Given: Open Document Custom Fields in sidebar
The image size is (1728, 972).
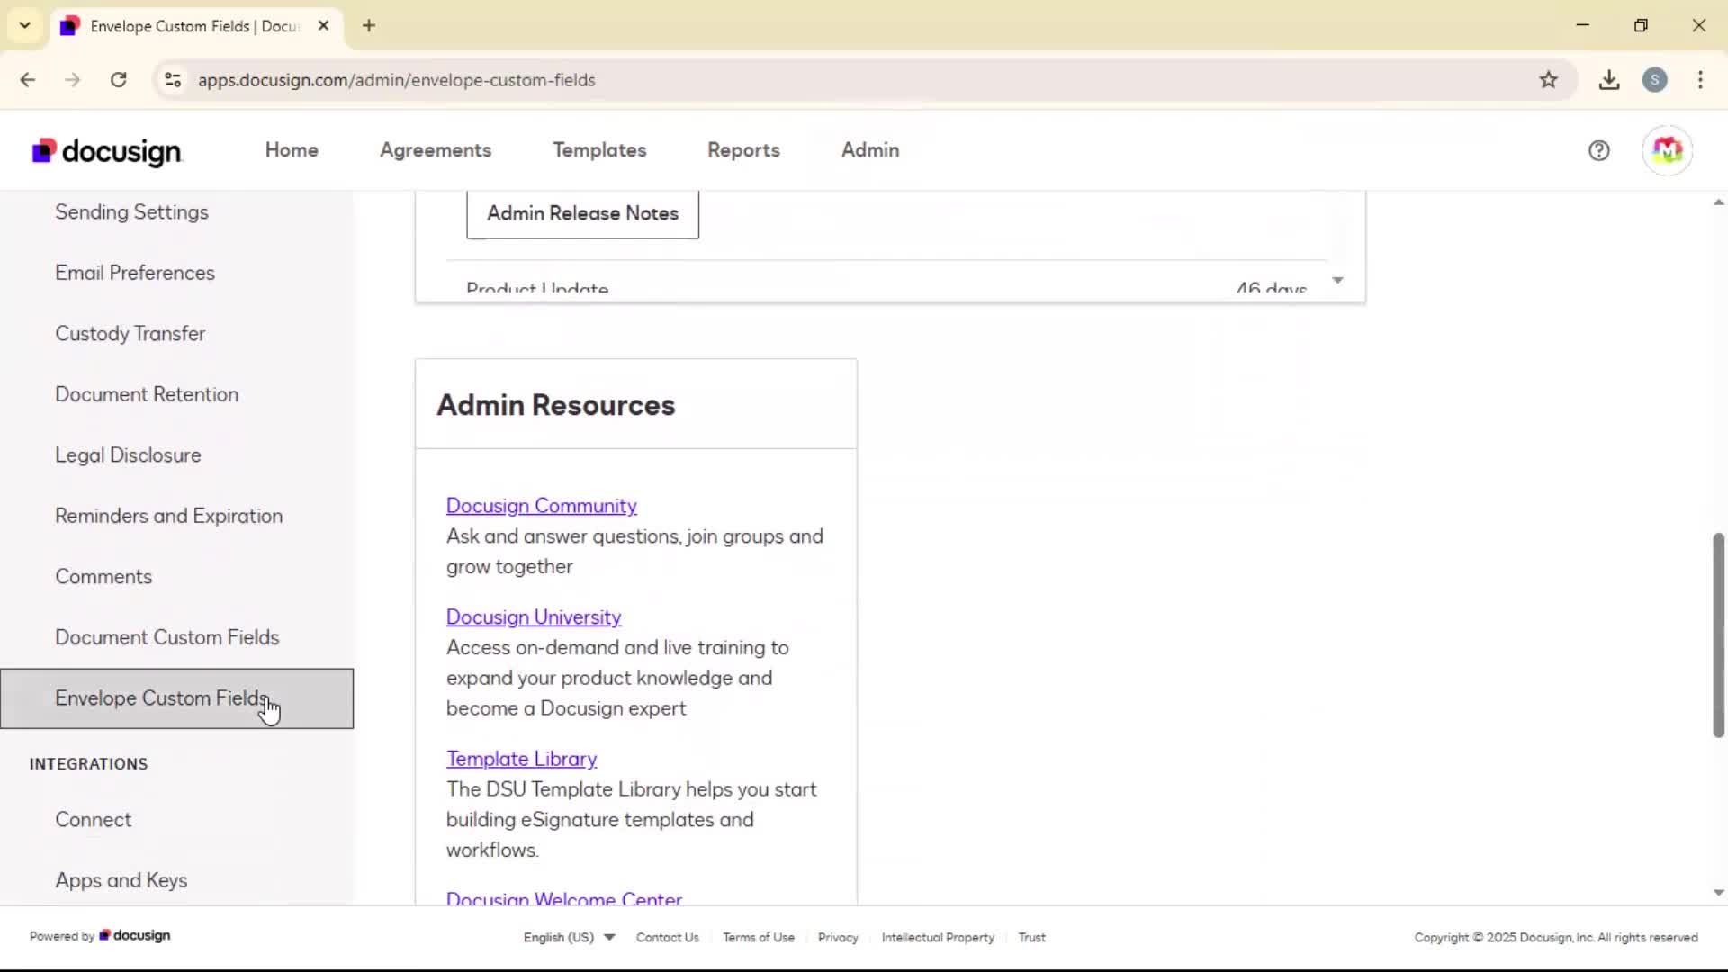Looking at the screenshot, I should [x=167, y=637].
